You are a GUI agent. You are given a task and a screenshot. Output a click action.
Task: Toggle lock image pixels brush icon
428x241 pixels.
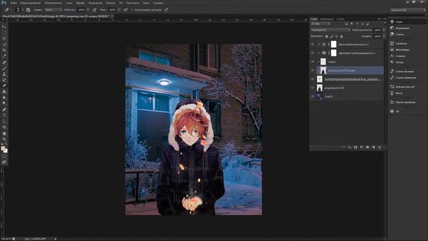click(x=332, y=36)
